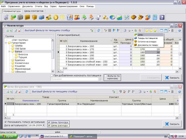Click Закрыть button in Цены window

coord(172,124)
